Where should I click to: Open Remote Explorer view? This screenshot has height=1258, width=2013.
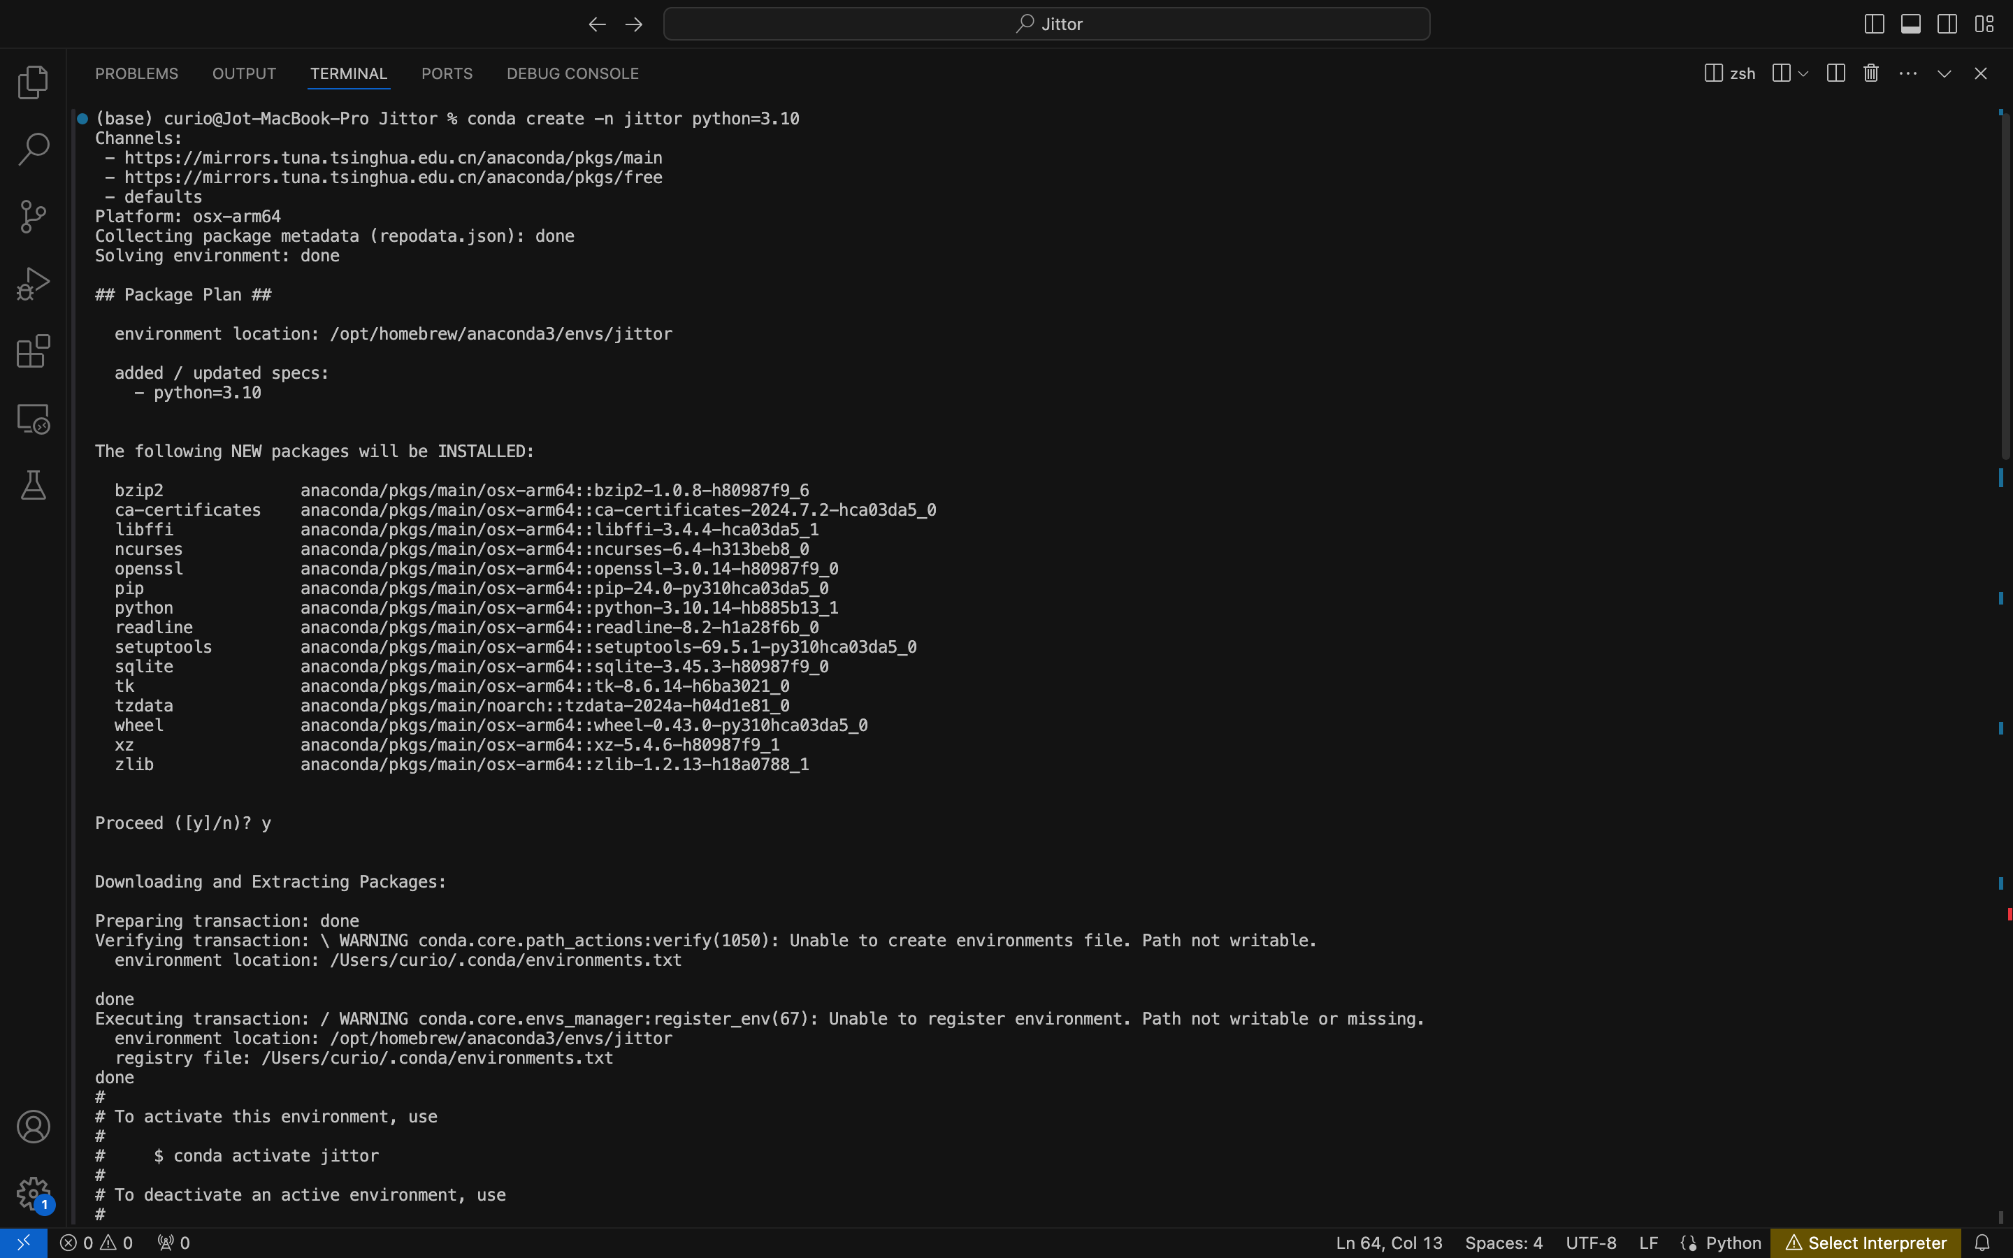pos(34,419)
